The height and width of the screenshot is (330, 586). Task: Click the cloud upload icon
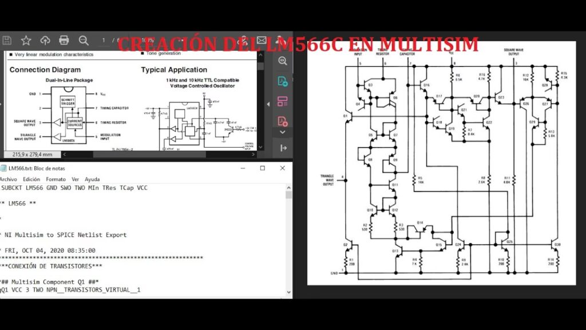pyautogui.click(x=45, y=40)
